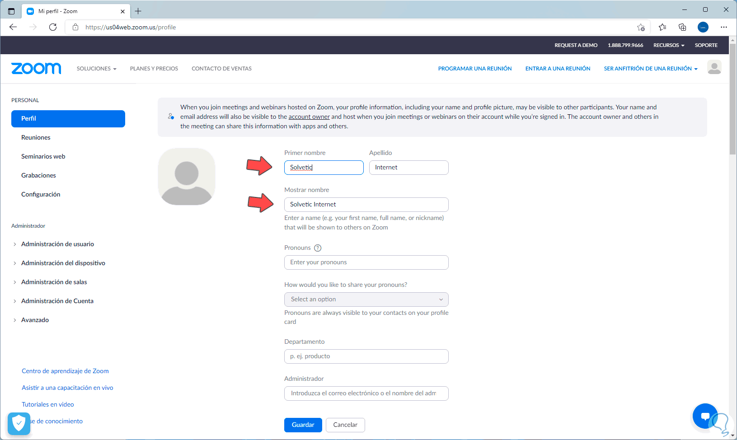Open the Edge collections icon
This screenshot has height=440, width=737.
point(682,27)
